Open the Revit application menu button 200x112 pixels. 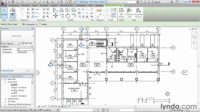[x=3, y=3]
